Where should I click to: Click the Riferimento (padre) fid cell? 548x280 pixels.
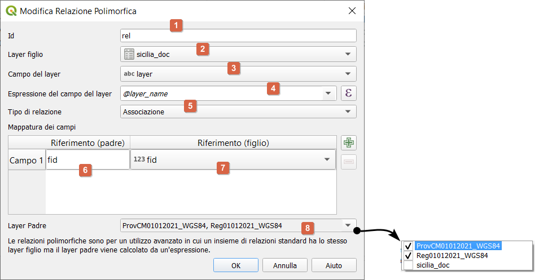pos(87,160)
